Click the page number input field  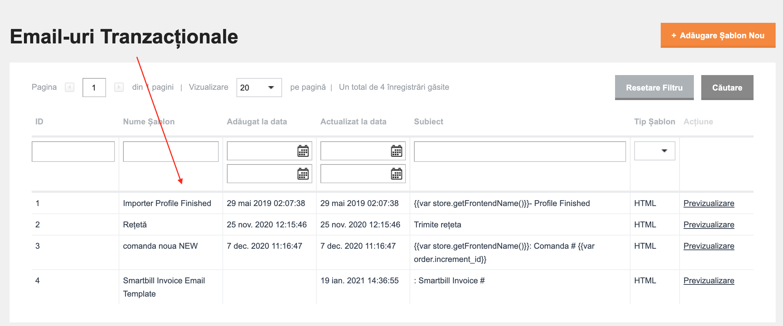pyautogui.click(x=94, y=88)
